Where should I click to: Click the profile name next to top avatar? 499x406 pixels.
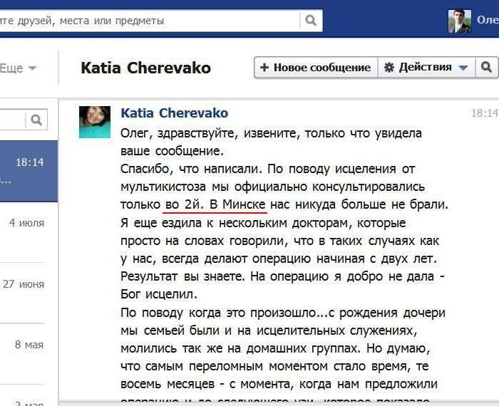[488, 21]
